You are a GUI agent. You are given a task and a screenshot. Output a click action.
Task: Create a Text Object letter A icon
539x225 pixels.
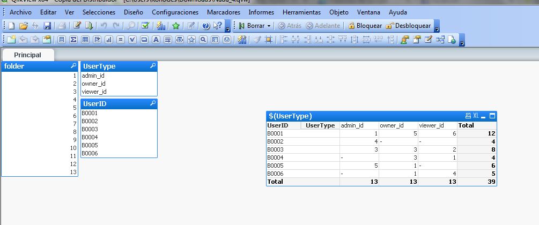[x=156, y=40]
